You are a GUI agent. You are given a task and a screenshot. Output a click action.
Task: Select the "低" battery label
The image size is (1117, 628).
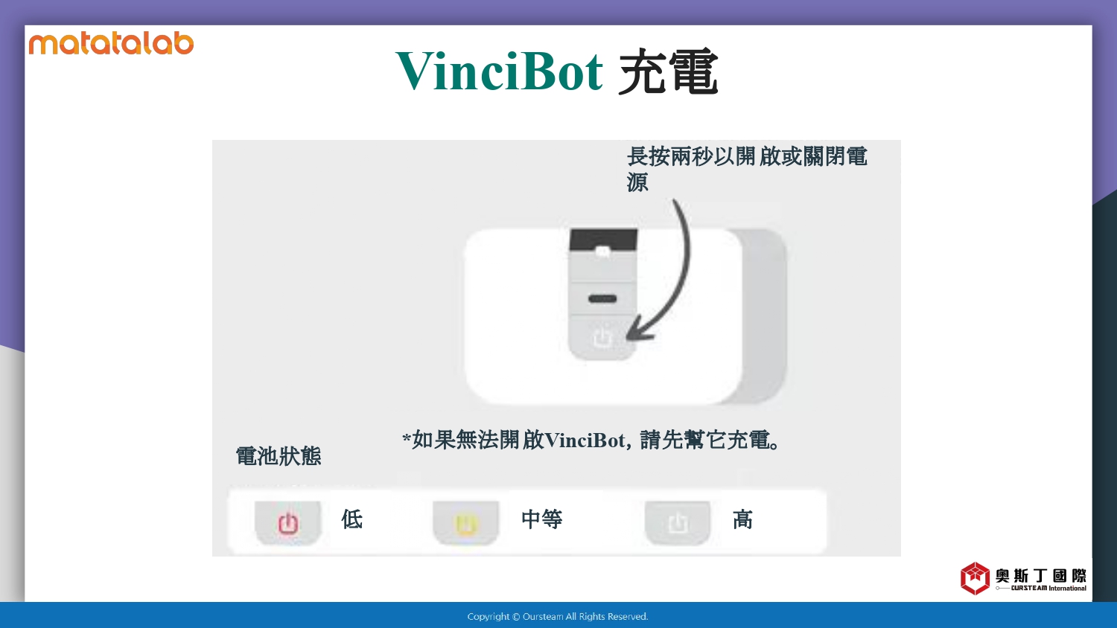[352, 519]
